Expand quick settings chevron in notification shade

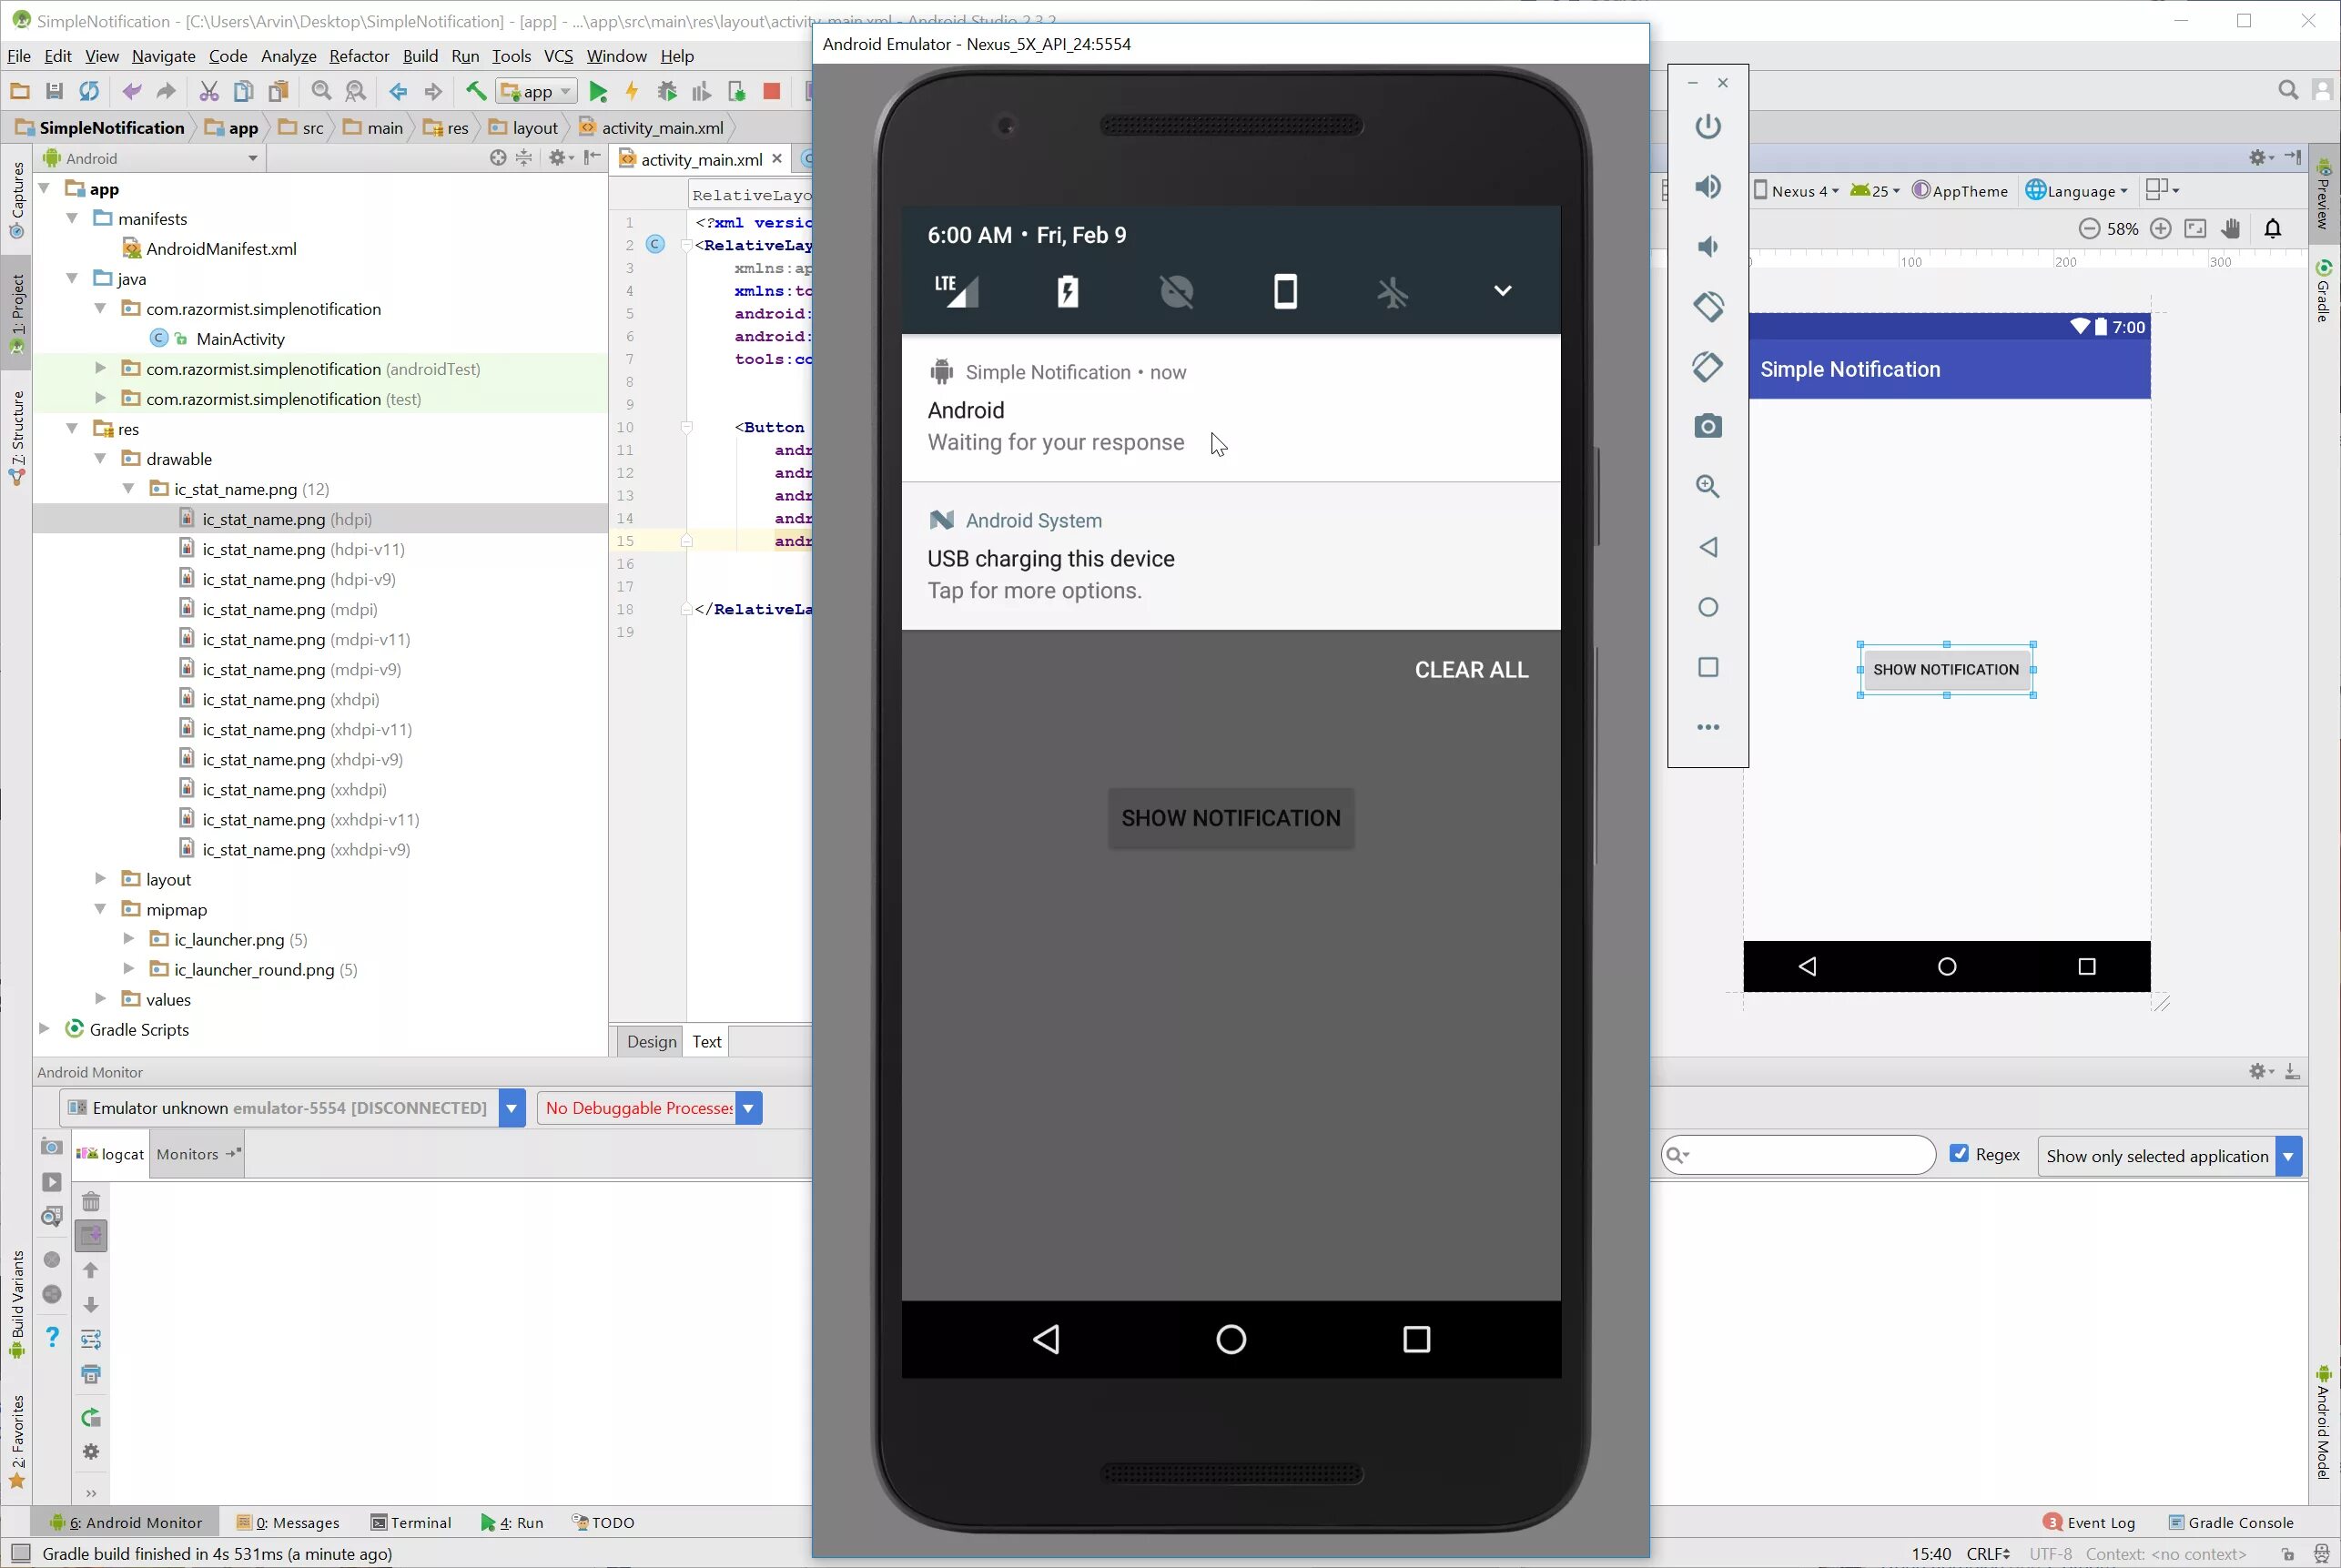(1502, 291)
